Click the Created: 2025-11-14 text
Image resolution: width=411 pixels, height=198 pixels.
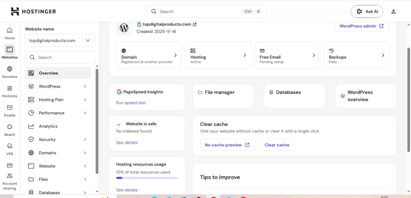tap(156, 31)
